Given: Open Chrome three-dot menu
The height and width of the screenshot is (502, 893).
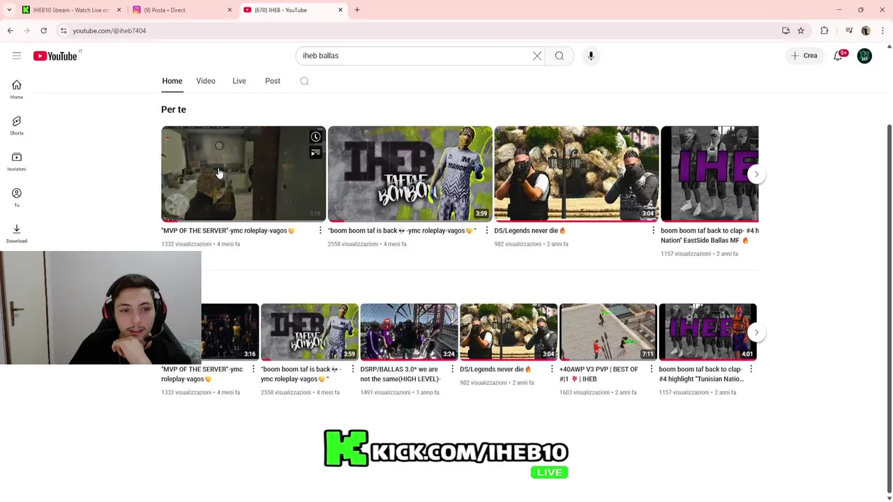Looking at the screenshot, I should pos(883,31).
